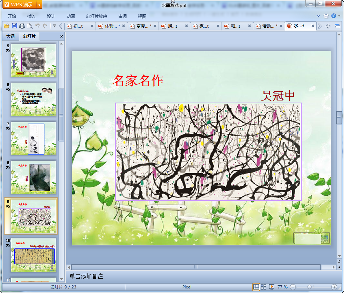Close the slide thumbnail pane
The image size is (344, 293).
coord(62,36)
